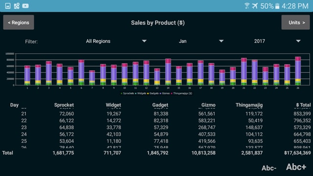Viewport: 313px width, 176px height.
Task: Tap day total 853,399
Action: coord(302,114)
